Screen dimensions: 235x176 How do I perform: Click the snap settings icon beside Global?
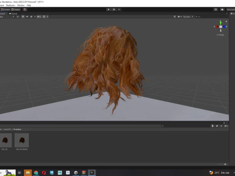(x=25, y=9)
